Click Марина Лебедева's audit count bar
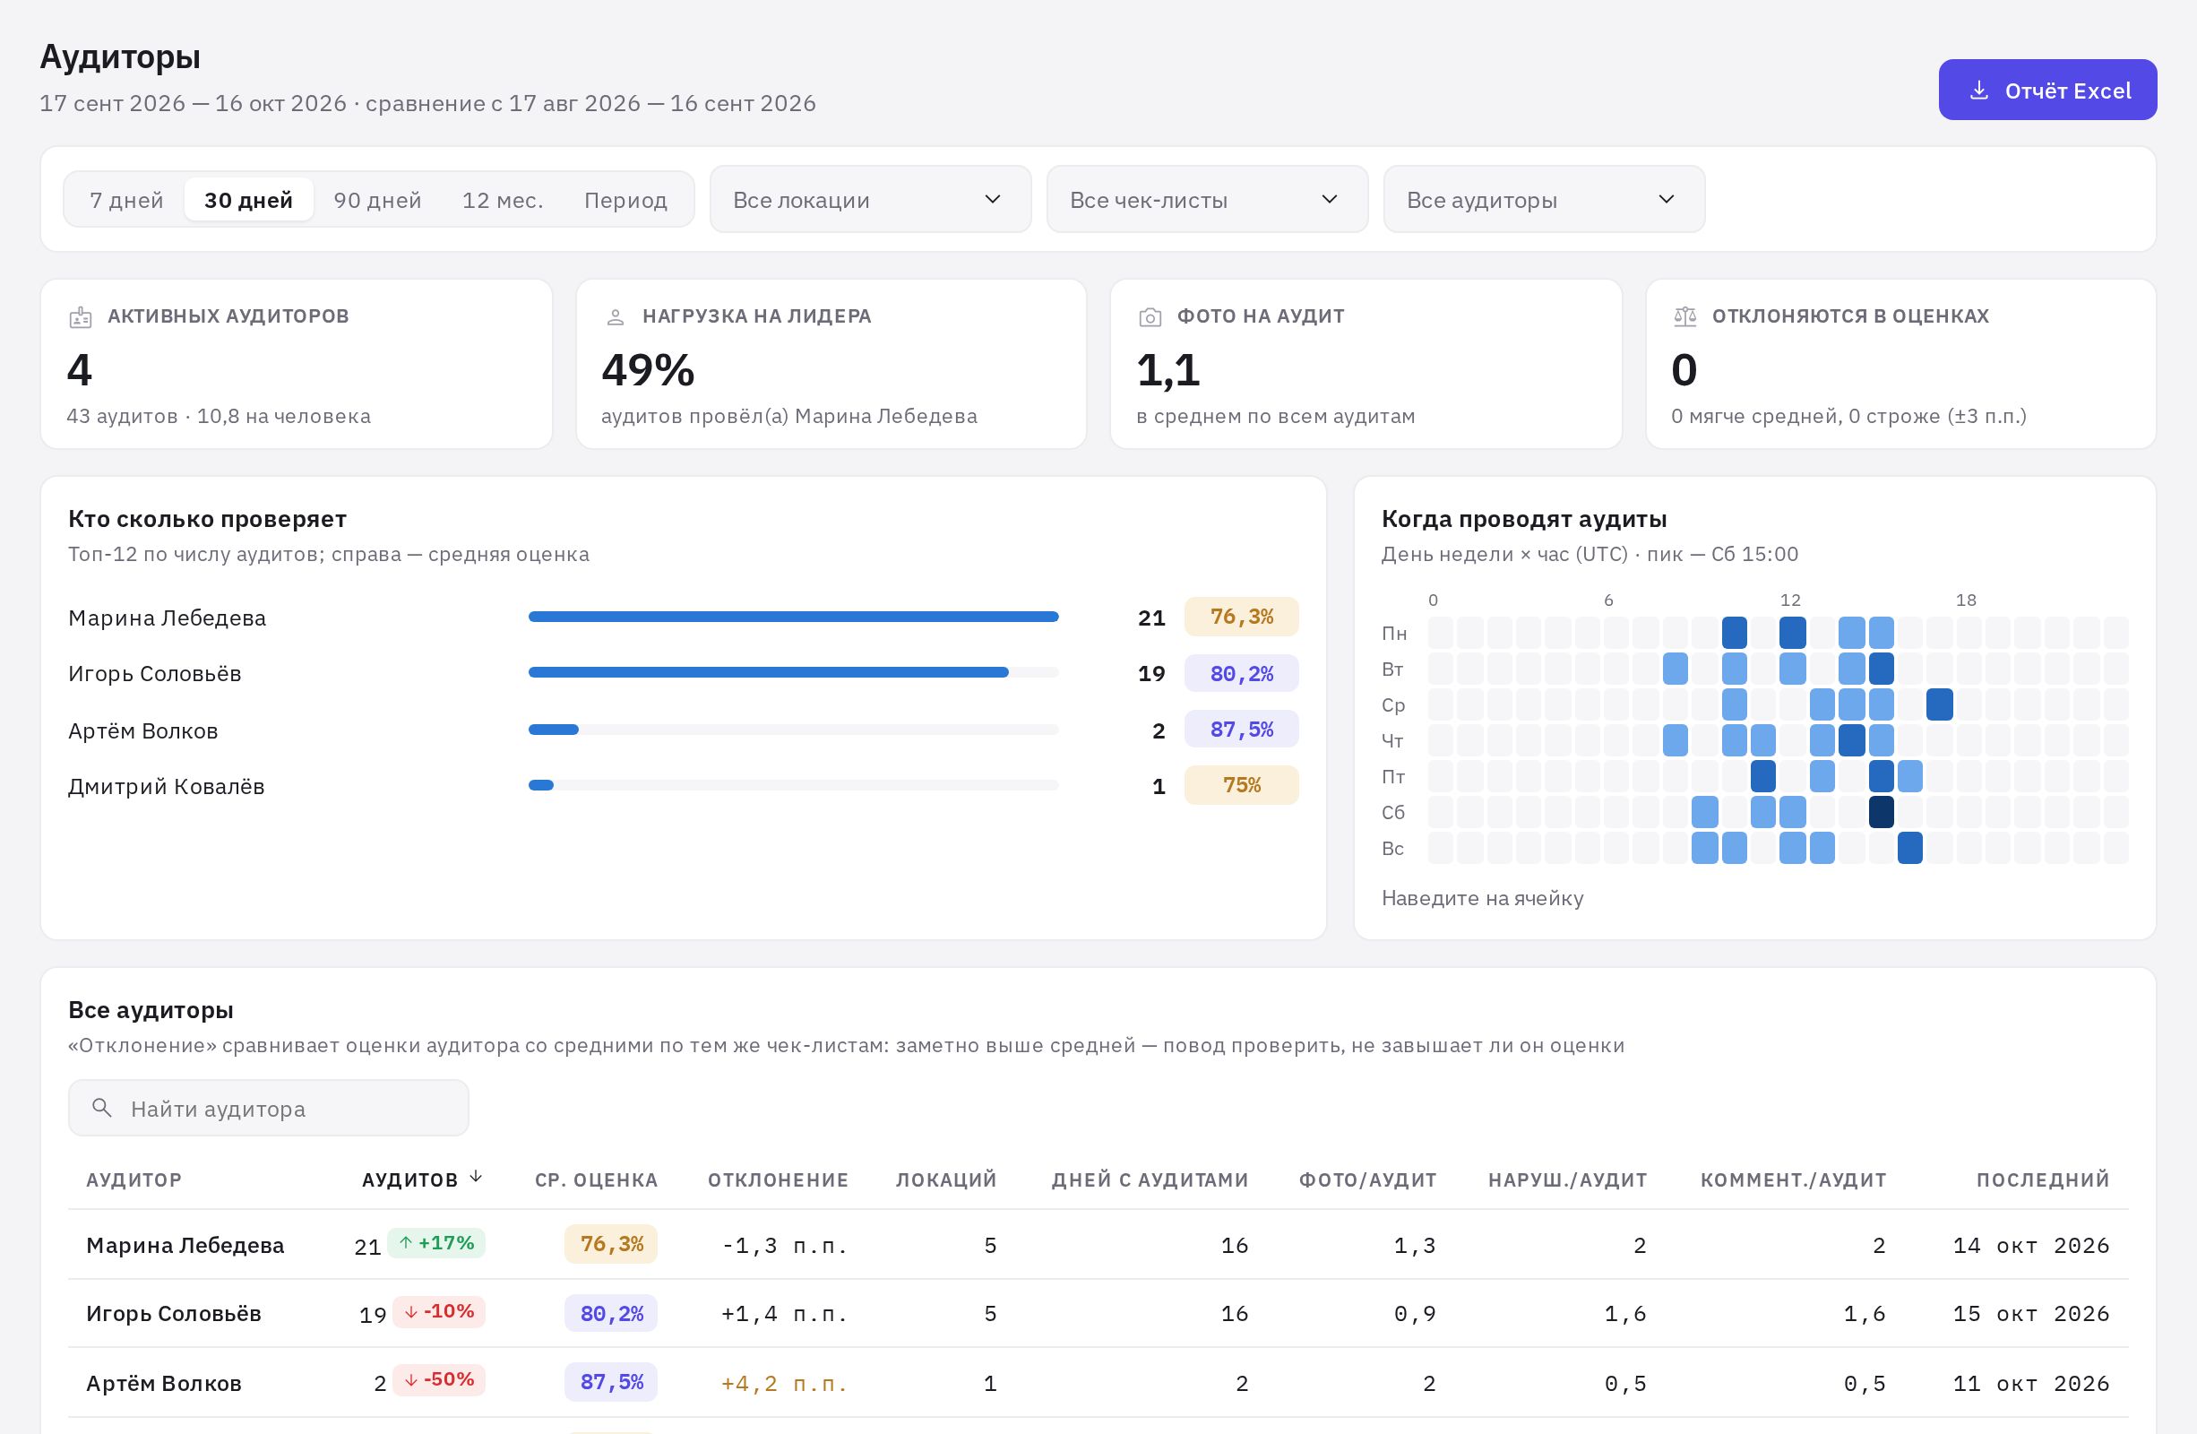The image size is (2197, 1434). [x=793, y=617]
